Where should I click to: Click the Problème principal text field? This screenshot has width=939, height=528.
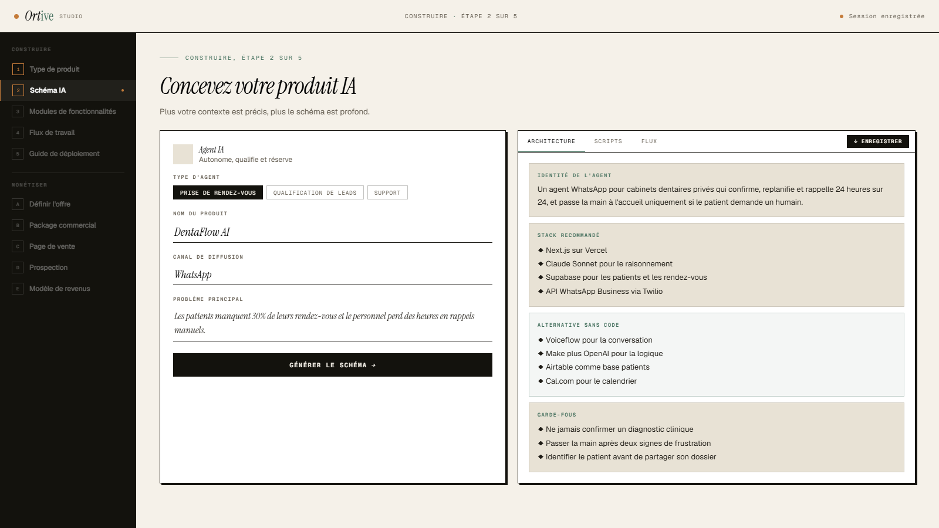[333, 323]
